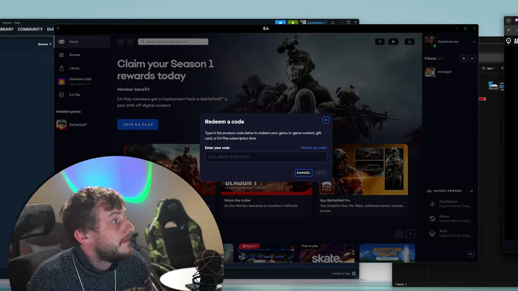Go to Home in the EA sidebar

83,42
